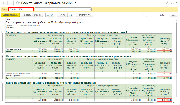180x105 pixels.
Task: Open the organization dropdown arrow
Action: (x=87, y=9)
